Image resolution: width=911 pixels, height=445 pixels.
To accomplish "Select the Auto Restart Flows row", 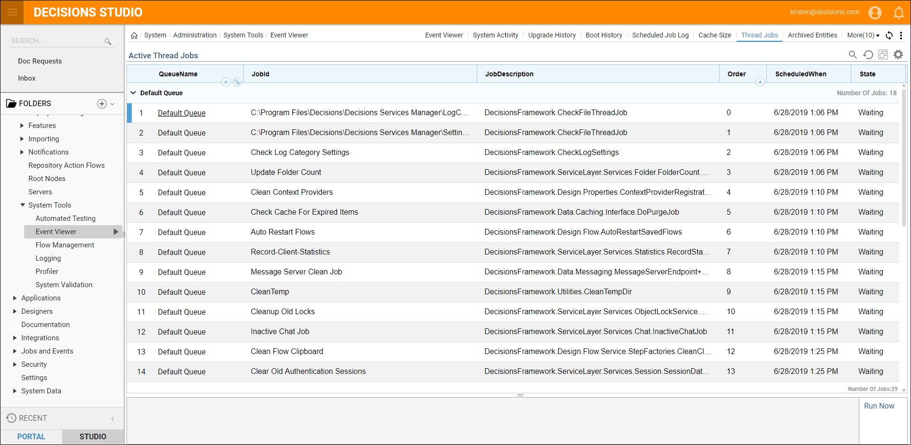I will click(513, 232).
